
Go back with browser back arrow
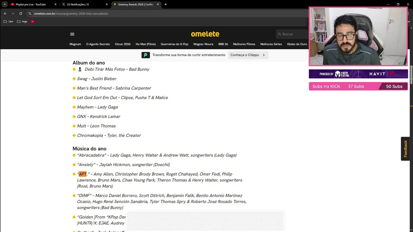point(5,14)
